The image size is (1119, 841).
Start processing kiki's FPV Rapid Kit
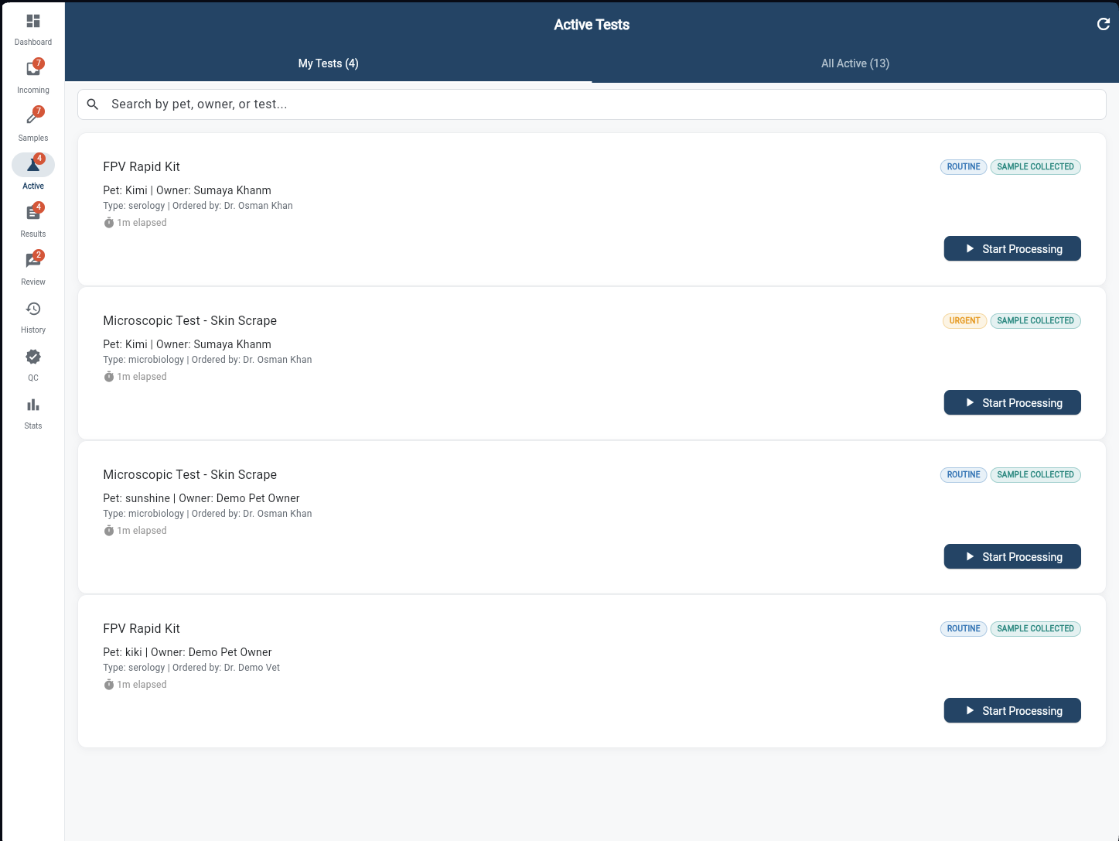(1012, 710)
